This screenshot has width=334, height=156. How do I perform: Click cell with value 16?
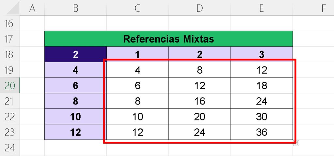tap(199, 101)
